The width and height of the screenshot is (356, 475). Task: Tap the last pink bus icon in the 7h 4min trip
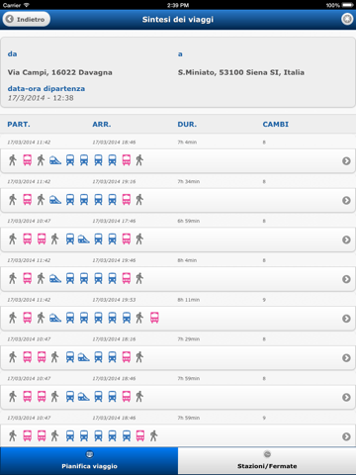click(x=127, y=160)
